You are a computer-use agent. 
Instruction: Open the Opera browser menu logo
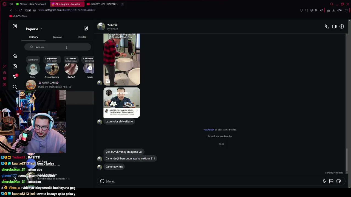coord(4,4)
